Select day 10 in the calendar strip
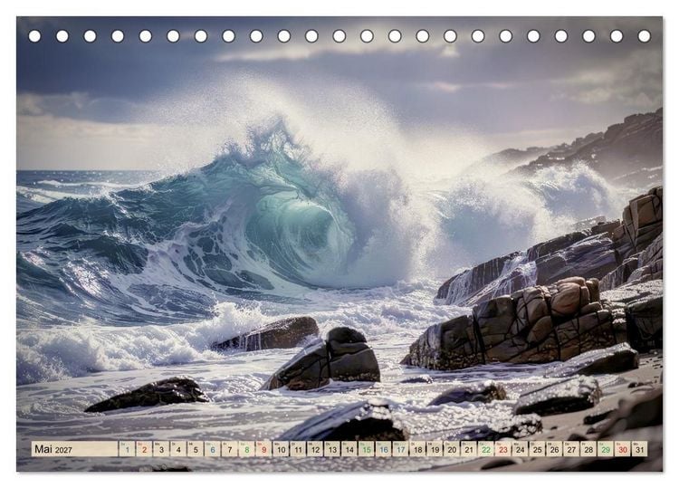The height and width of the screenshot is (488, 679). (x=281, y=449)
